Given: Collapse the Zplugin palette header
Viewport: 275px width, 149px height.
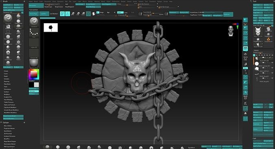Looking at the screenshot, I should coord(6,123).
